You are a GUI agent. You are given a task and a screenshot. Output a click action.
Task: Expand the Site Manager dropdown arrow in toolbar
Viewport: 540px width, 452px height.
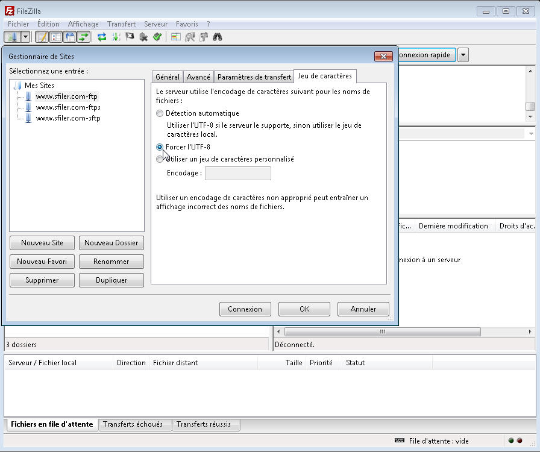[x=25, y=37]
